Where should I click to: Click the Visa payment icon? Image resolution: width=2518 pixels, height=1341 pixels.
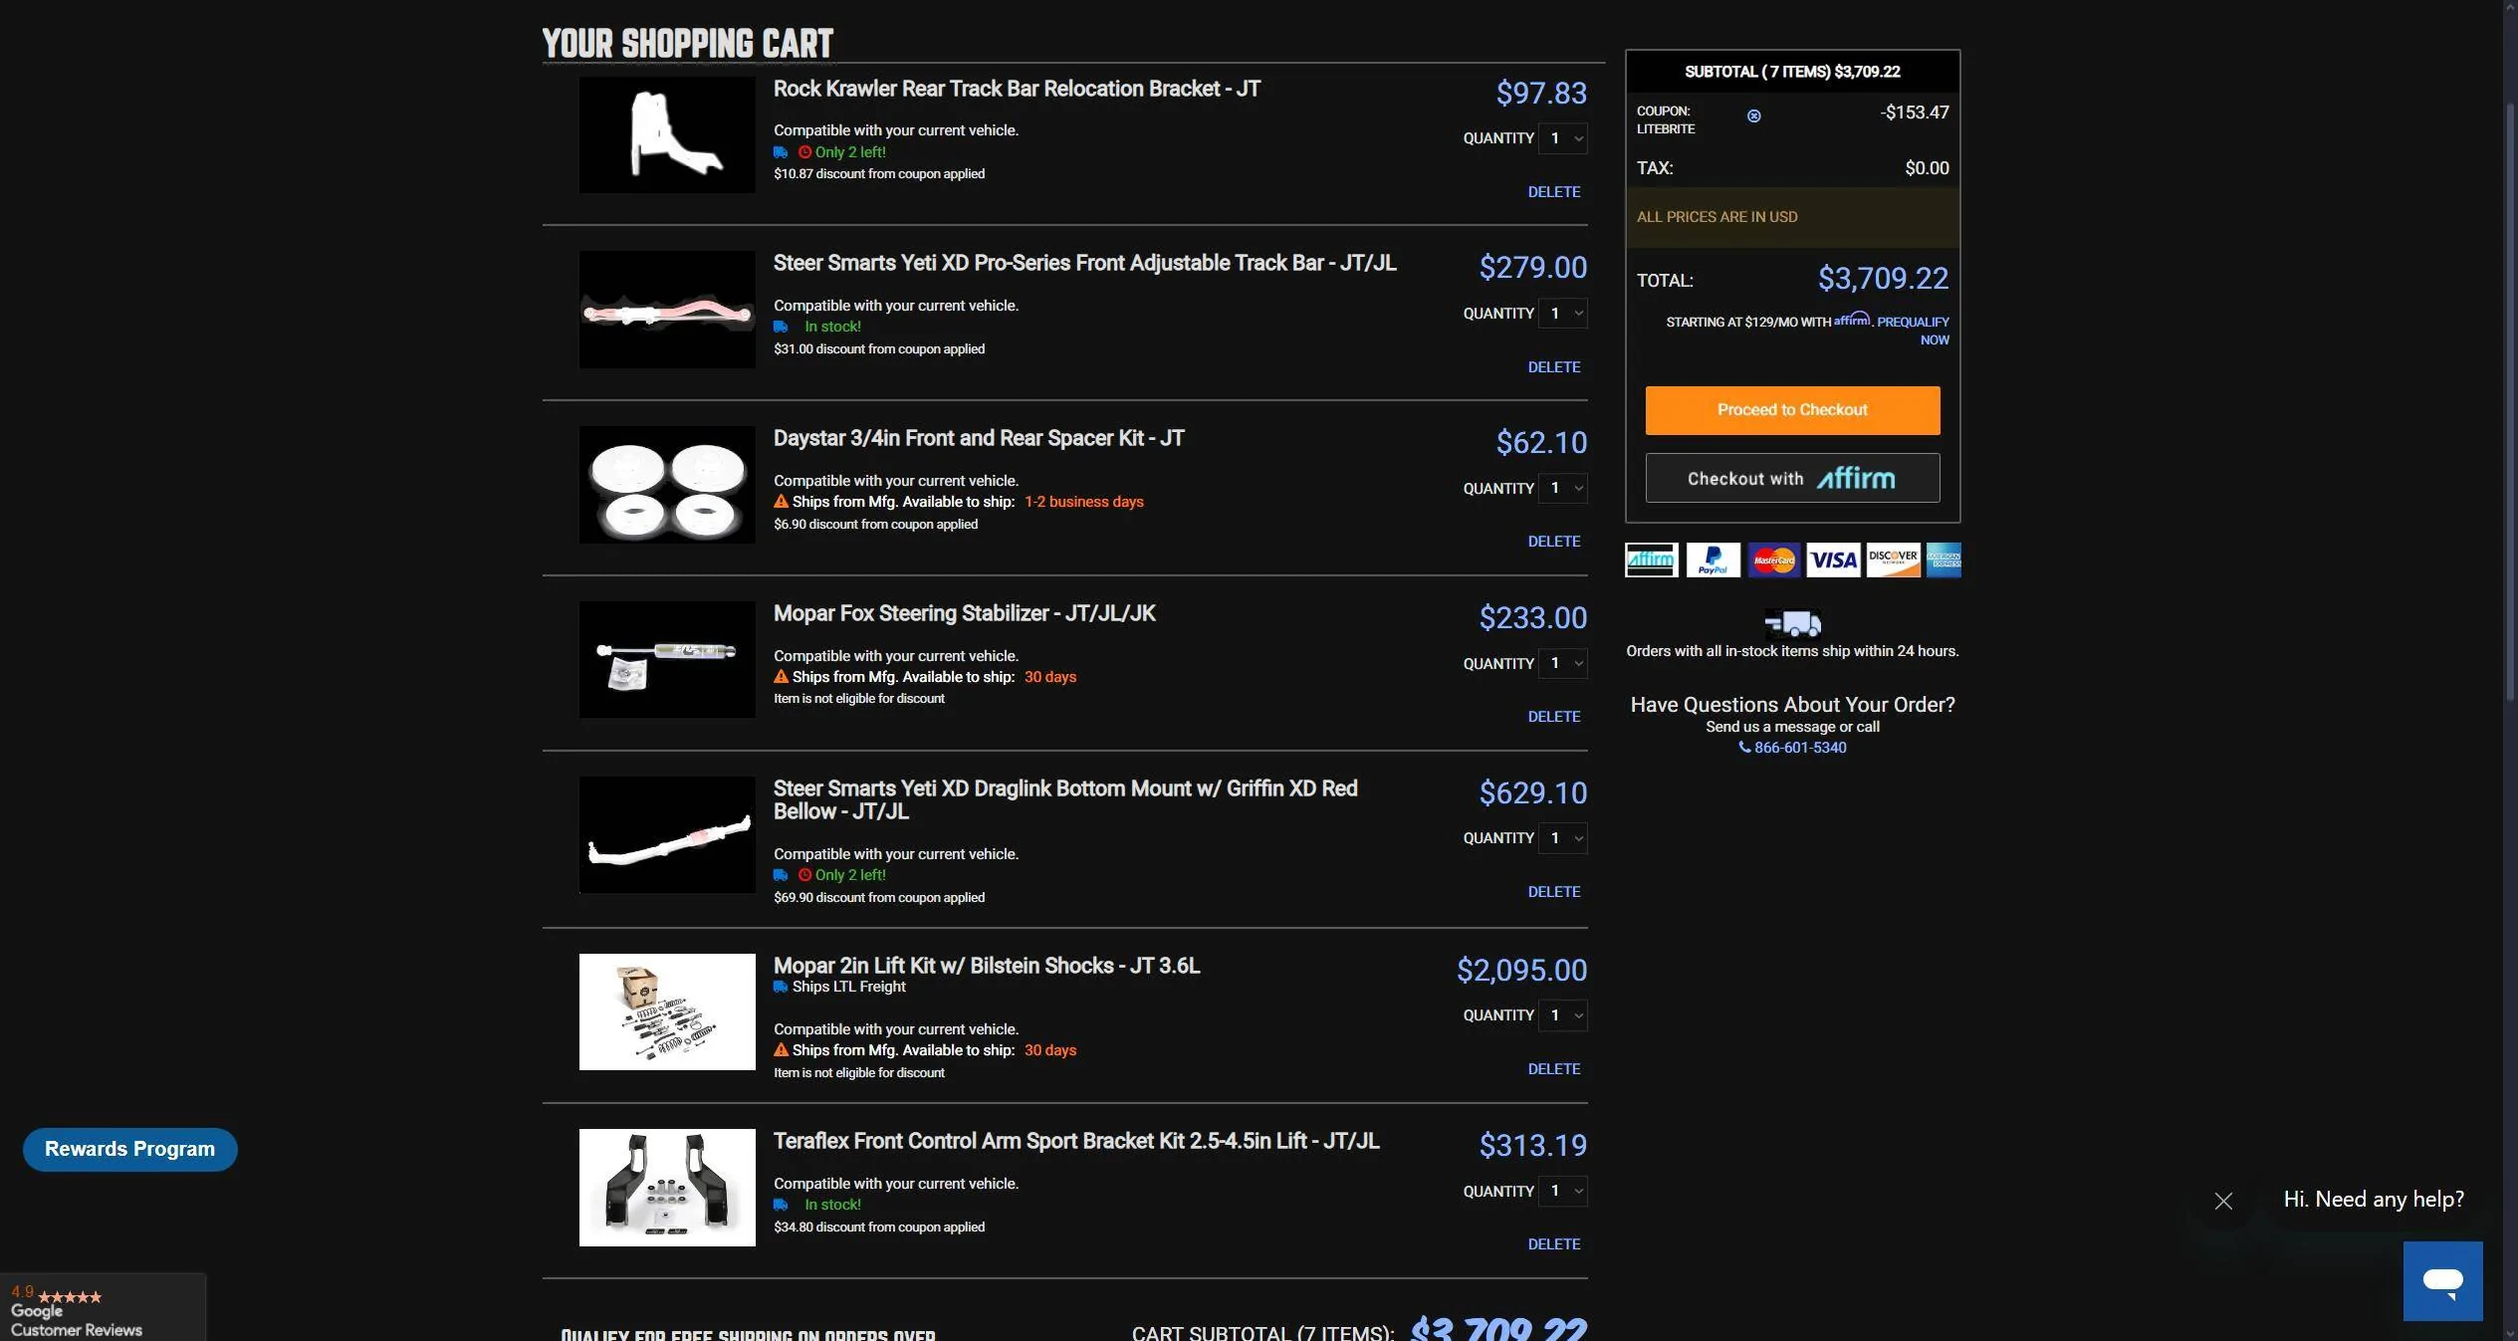[1832, 560]
